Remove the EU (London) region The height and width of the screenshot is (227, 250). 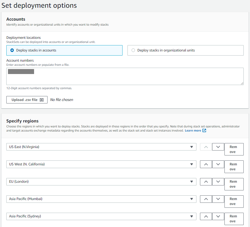[234, 184]
